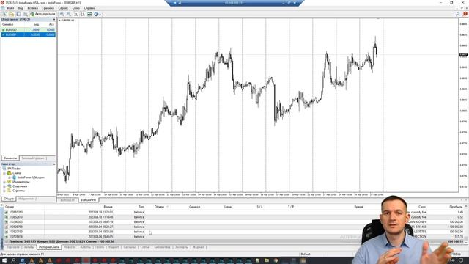
Task: Select the EURGBP row in Market Watch
Action: [x=29, y=34]
